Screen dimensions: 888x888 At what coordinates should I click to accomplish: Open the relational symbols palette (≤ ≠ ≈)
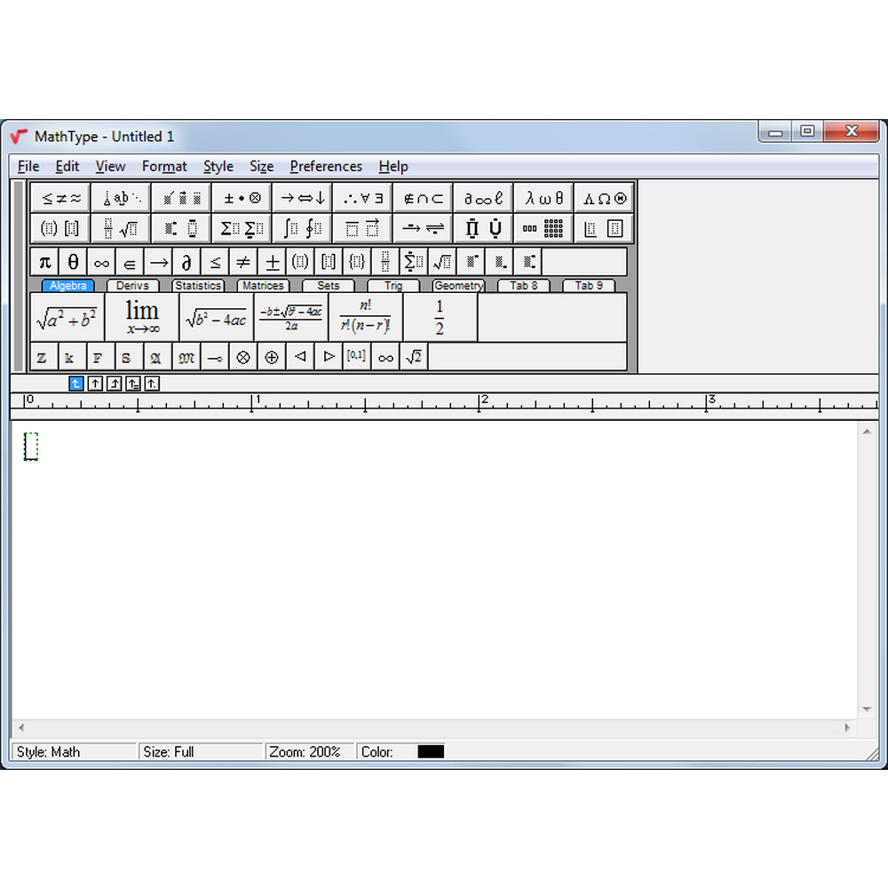pyautogui.click(x=60, y=198)
